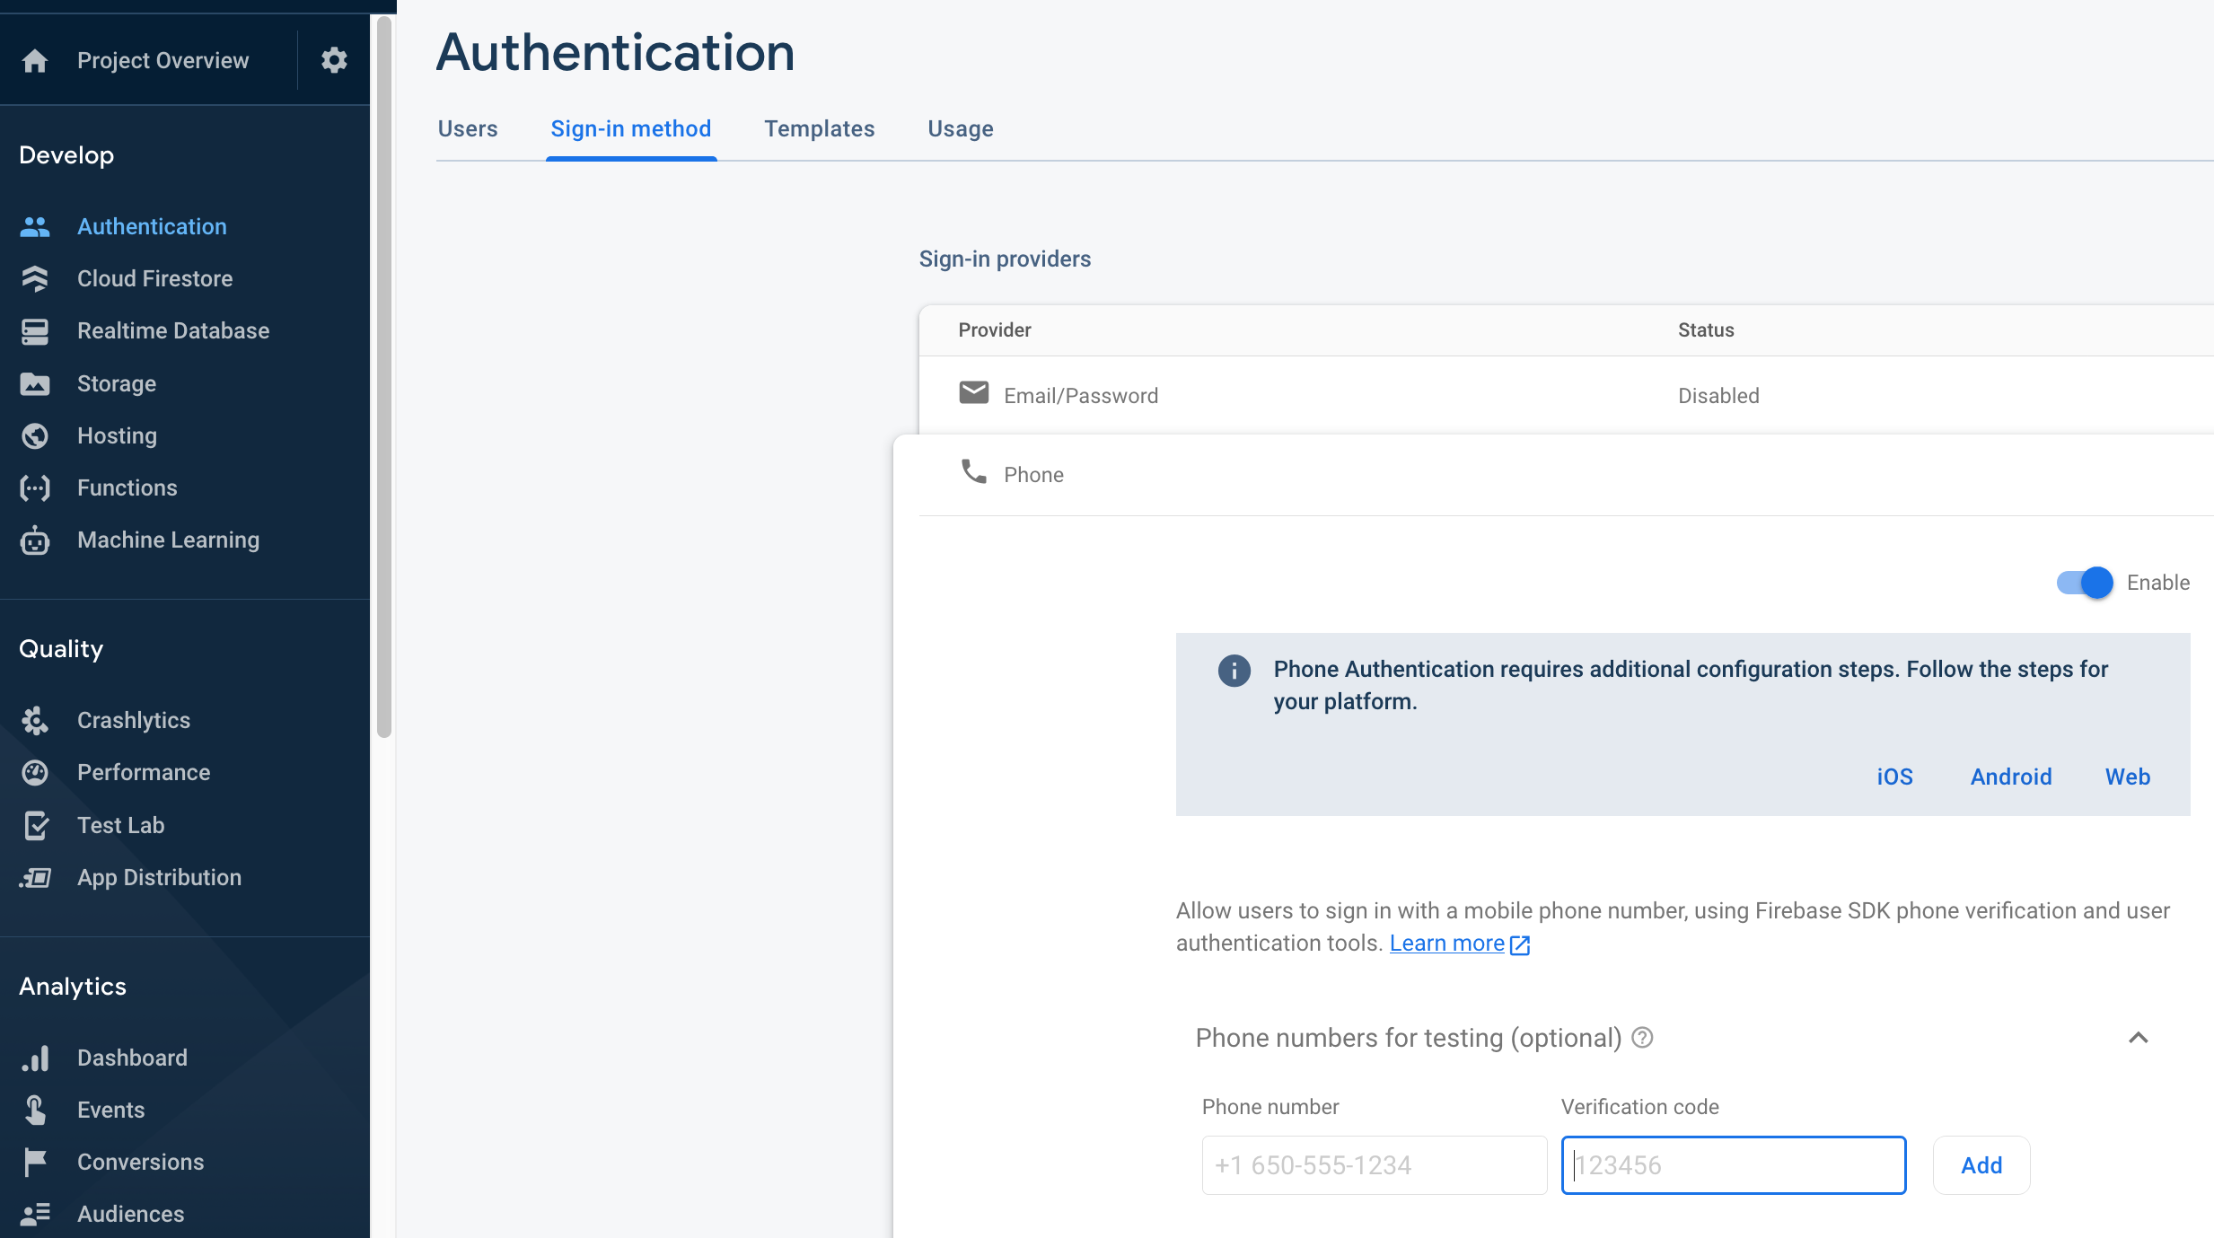The image size is (2214, 1238).
Task: Open the Email/Password provider row
Action: [1566, 396]
